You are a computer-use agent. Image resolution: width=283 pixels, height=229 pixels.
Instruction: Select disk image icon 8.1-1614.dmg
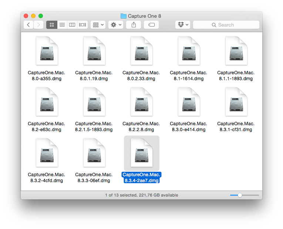coord(189,51)
